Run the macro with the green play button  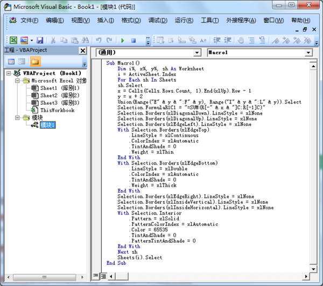click(x=123, y=40)
